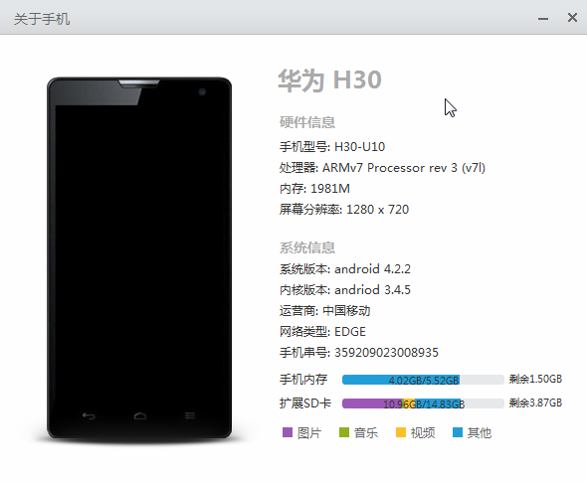587x483 pixels.
Task: Click the home icon on phone image
Action: [x=140, y=415]
